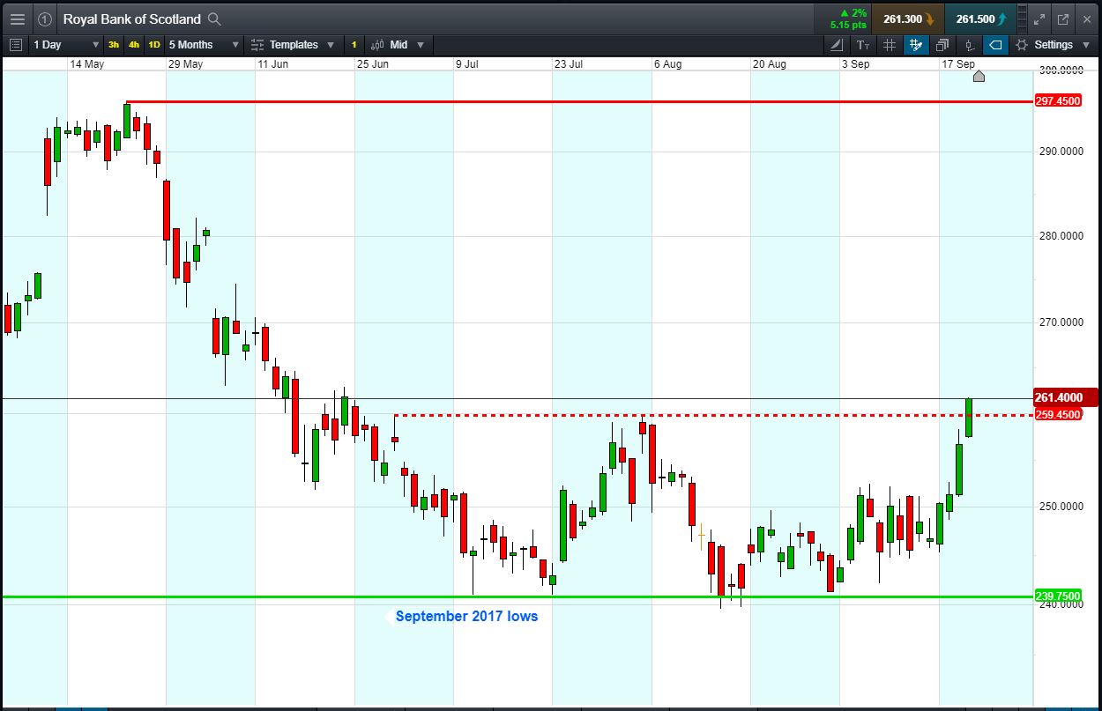Pop out chart into new window
Screen dimensions: 1102x711
1062,19
